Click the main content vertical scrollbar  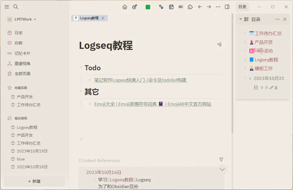[x=232, y=73]
